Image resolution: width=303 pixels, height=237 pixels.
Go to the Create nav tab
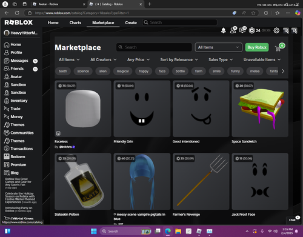(x=131, y=22)
